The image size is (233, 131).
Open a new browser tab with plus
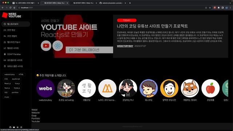point(130,3)
